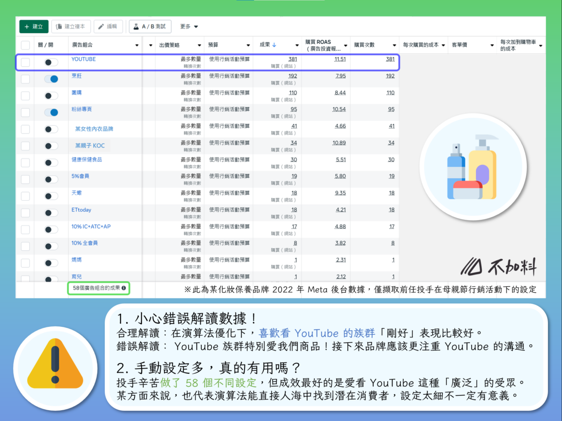Viewport: 562px width, 421px height.
Task: Select the checkbox for the 團購 row
Action: (x=25, y=96)
